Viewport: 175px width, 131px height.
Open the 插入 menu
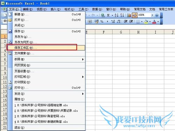(x=56, y=9)
